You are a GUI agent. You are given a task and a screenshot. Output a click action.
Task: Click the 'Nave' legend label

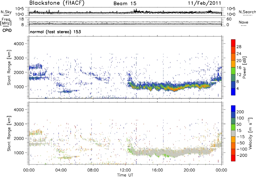[244, 22]
